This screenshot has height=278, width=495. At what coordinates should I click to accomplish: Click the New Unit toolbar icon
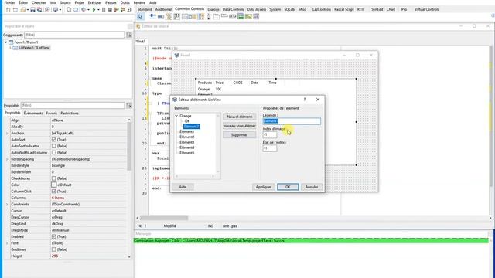point(9,10)
